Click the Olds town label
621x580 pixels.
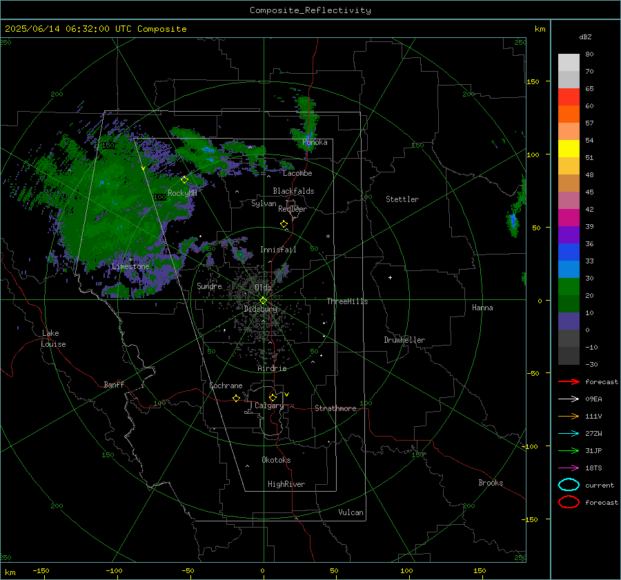coord(263,288)
